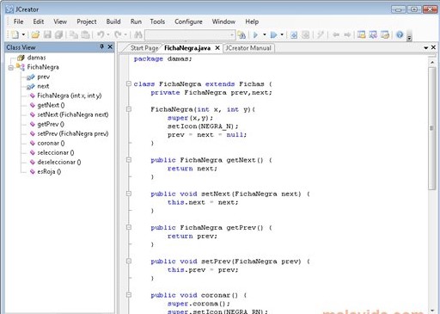Click the Save toolbar icon
The height and width of the screenshot is (314, 440).
click(x=47, y=35)
